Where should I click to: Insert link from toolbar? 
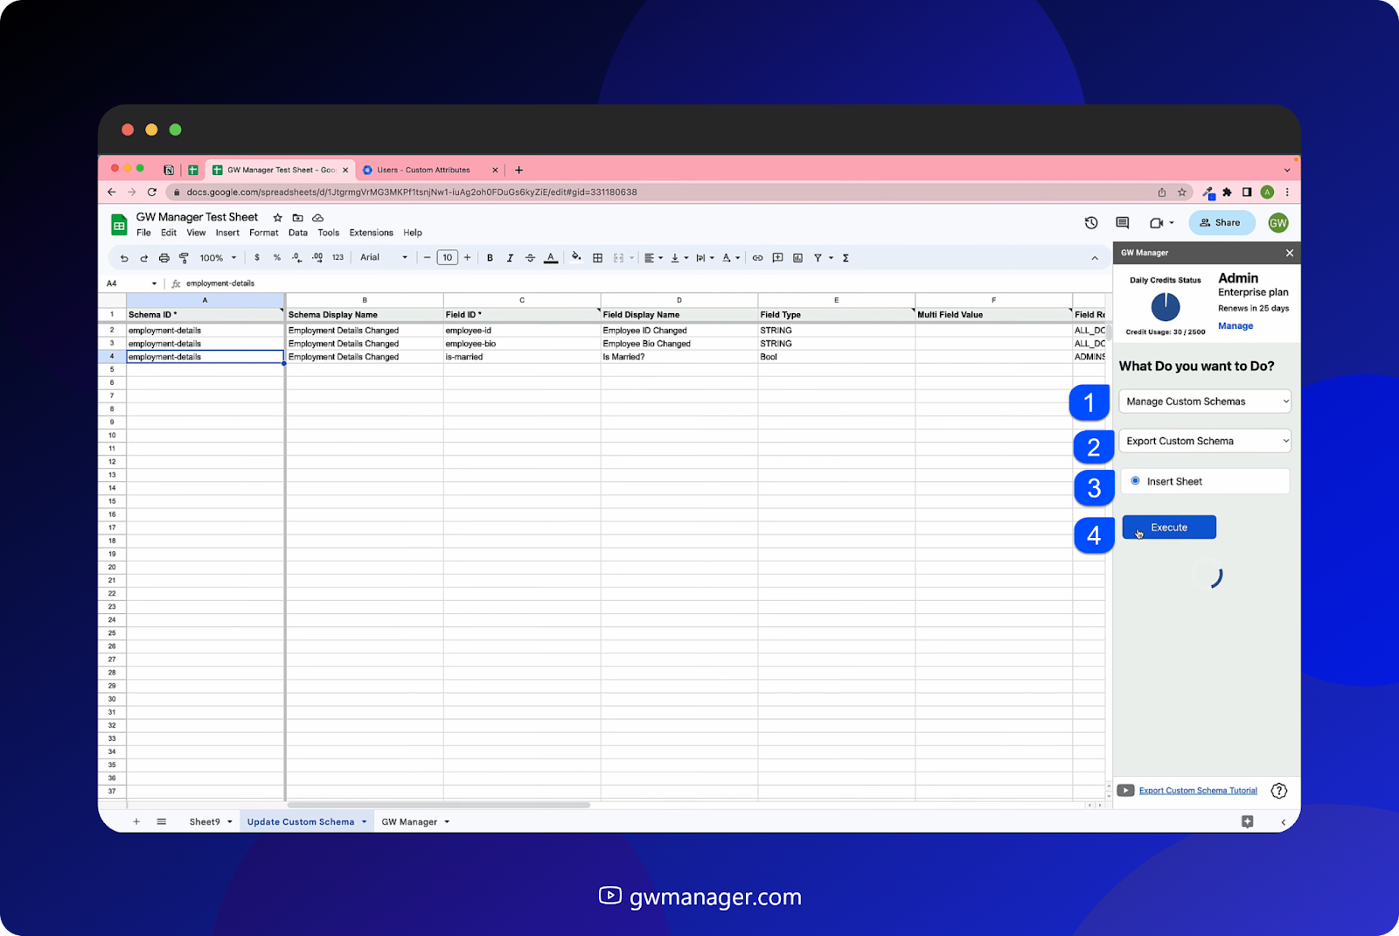[x=757, y=258]
